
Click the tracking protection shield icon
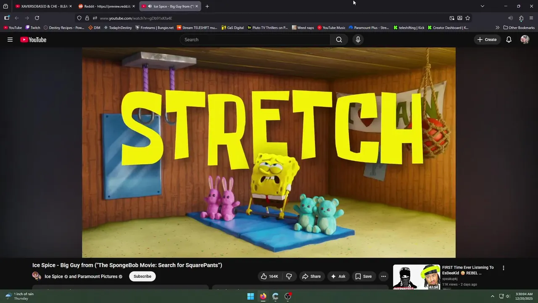79,18
